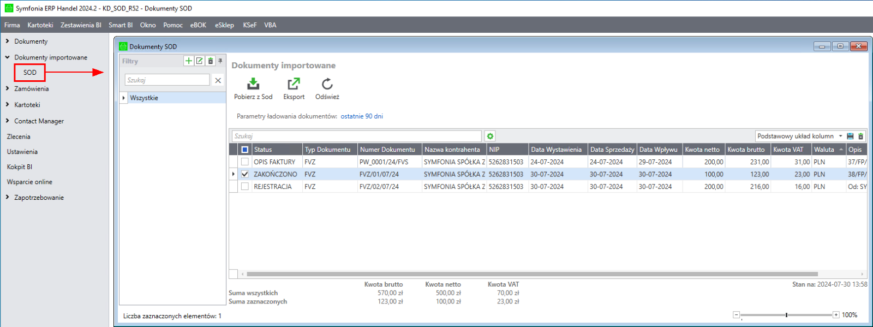Viewport: 873px width, 327px height.
Task: Click the edit filter pencil icon
Action: tap(200, 61)
